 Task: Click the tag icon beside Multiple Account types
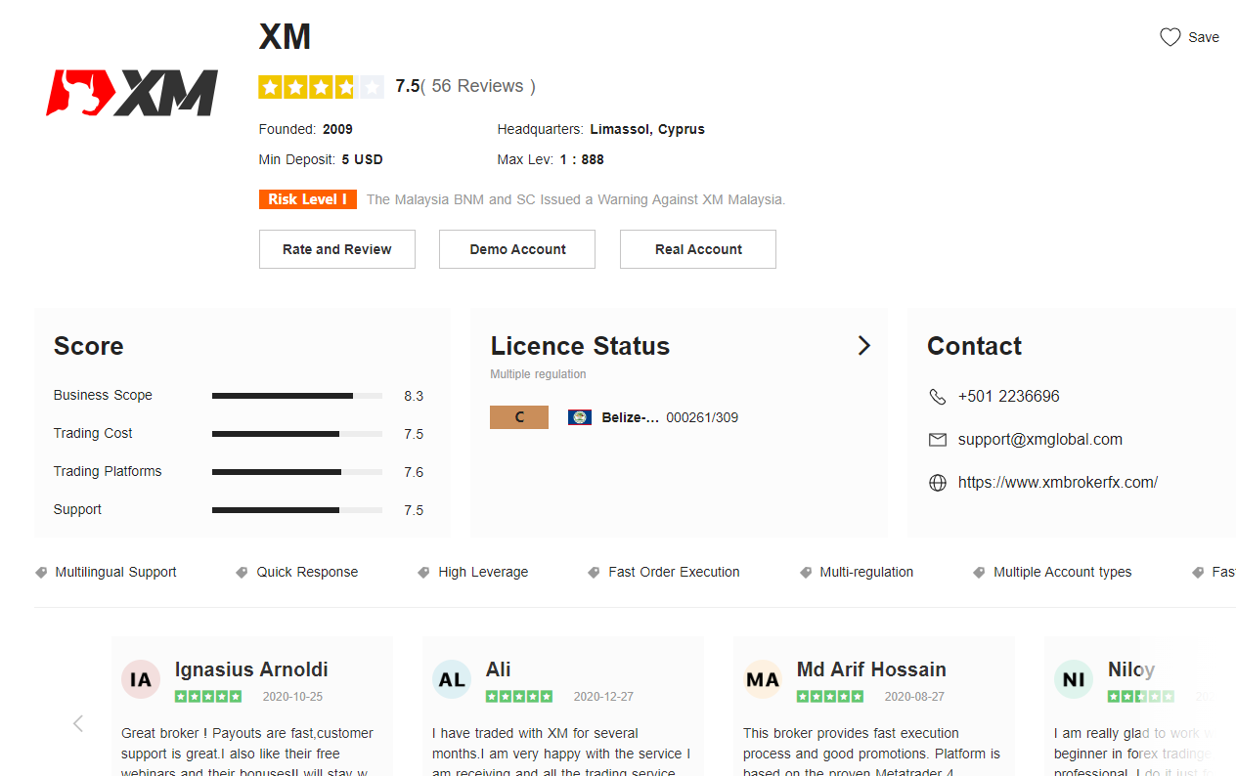coord(979,573)
